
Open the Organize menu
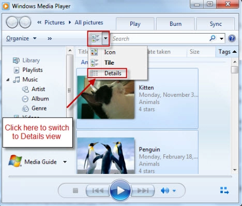(21, 38)
